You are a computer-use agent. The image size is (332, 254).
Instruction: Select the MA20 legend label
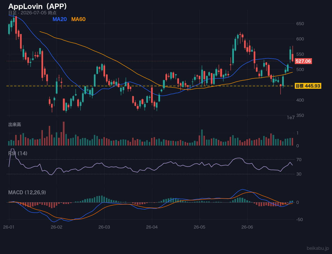coord(59,19)
